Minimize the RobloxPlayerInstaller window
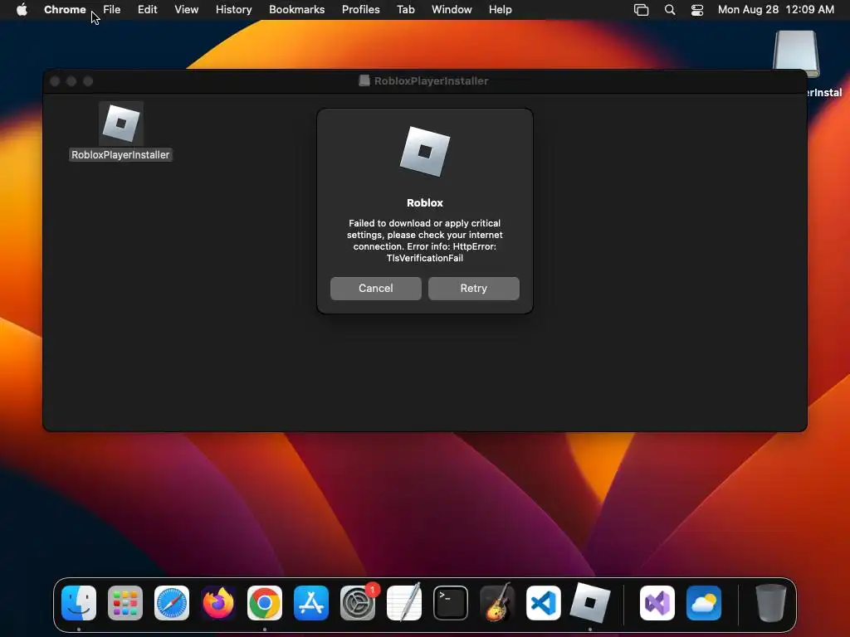 71,81
